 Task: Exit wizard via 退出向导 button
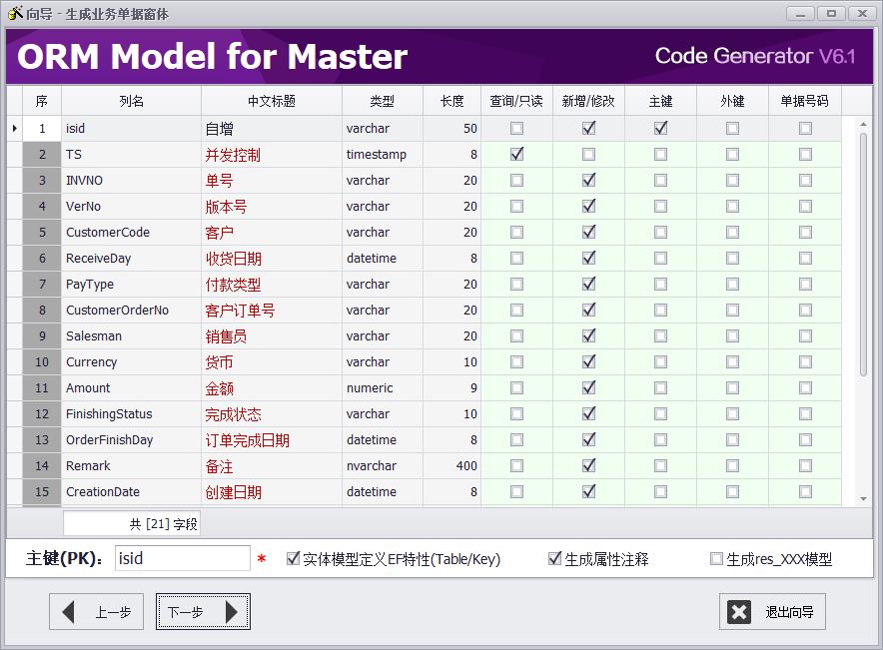click(772, 612)
